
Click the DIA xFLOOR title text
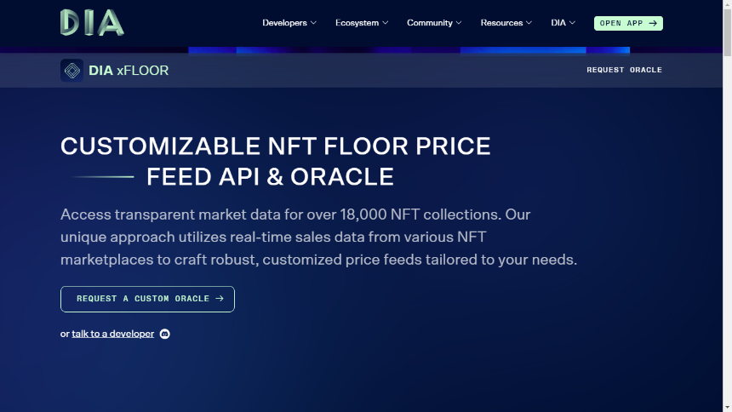coord(129,71)
